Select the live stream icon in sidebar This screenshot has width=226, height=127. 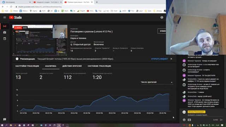click(x=5, y=26)
